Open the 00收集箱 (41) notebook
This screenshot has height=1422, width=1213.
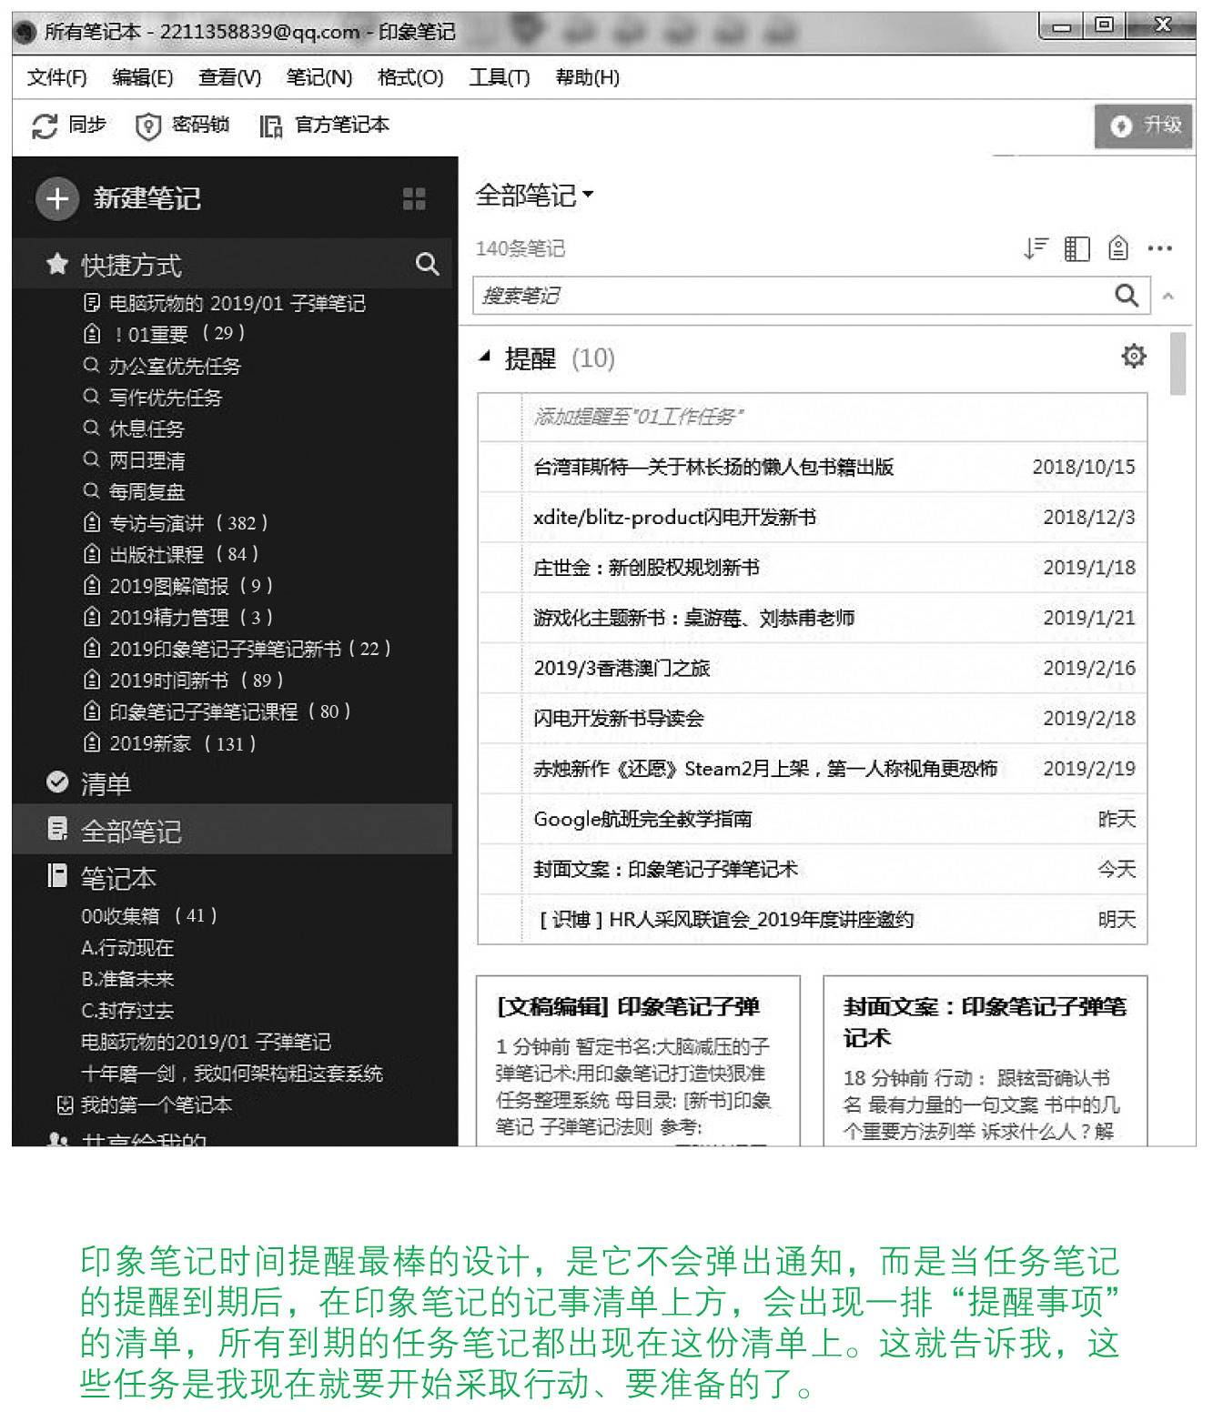click(149, 915)
